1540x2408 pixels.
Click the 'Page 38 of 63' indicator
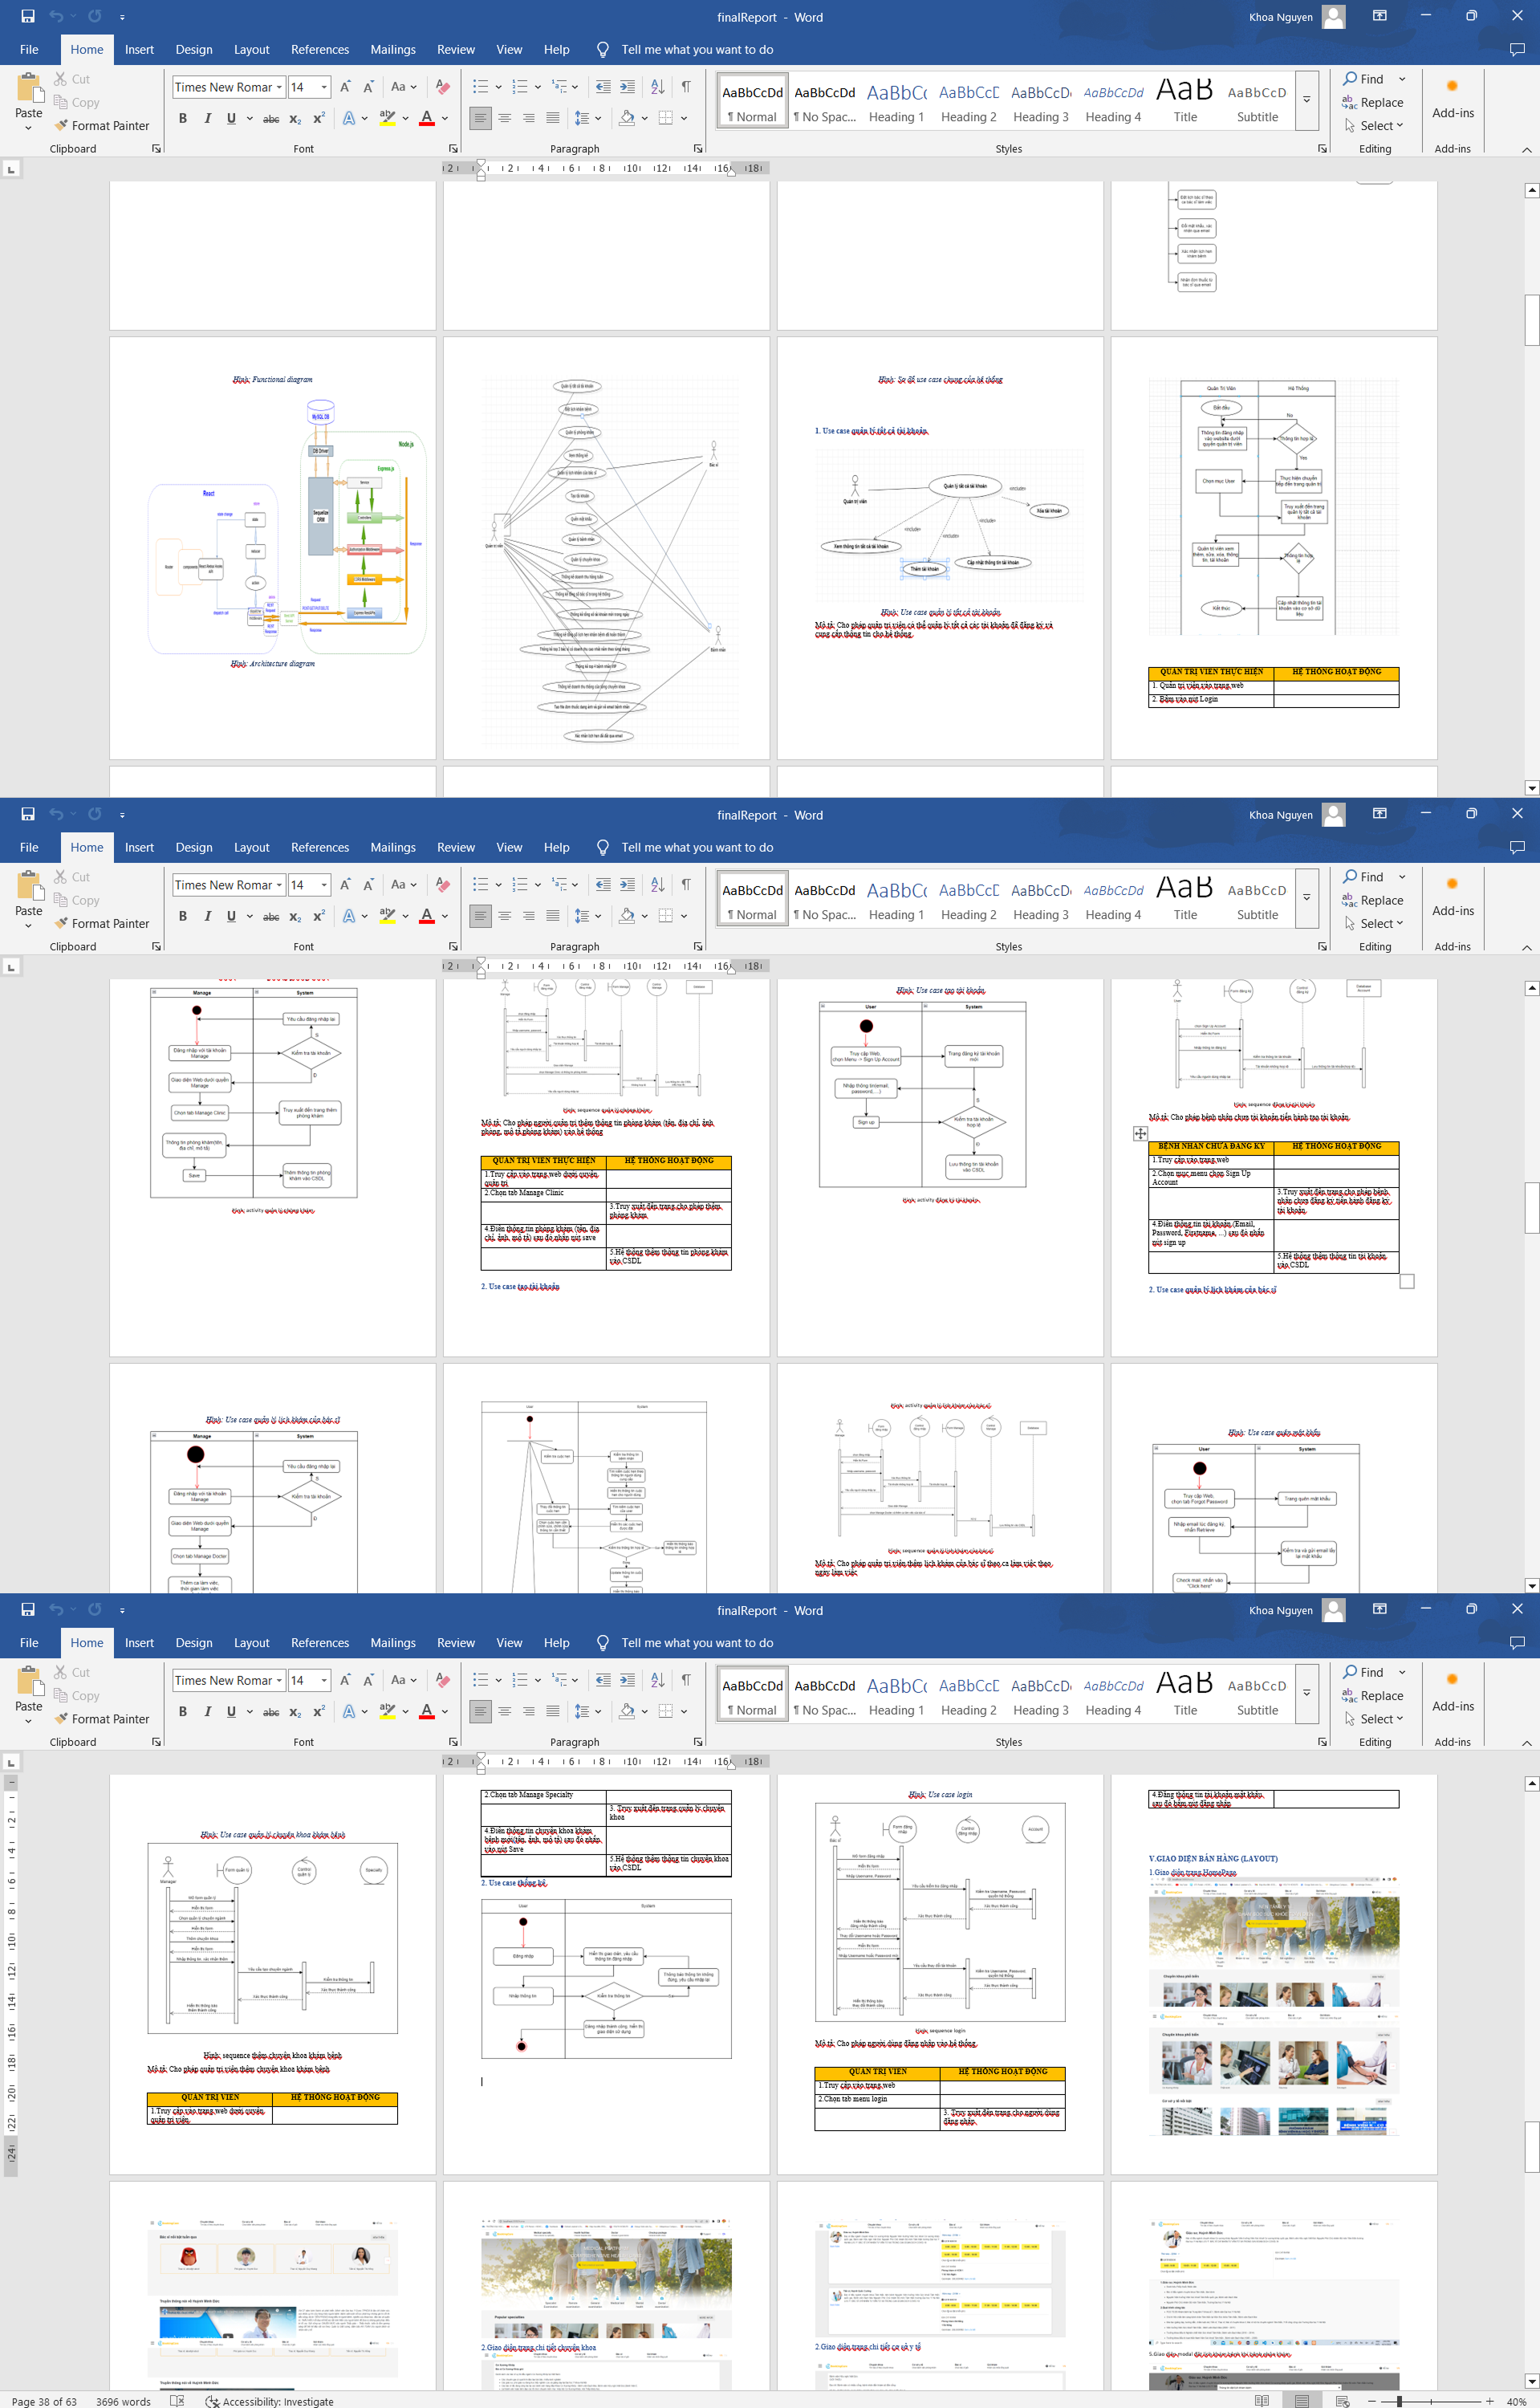[x=44, y=2401]
